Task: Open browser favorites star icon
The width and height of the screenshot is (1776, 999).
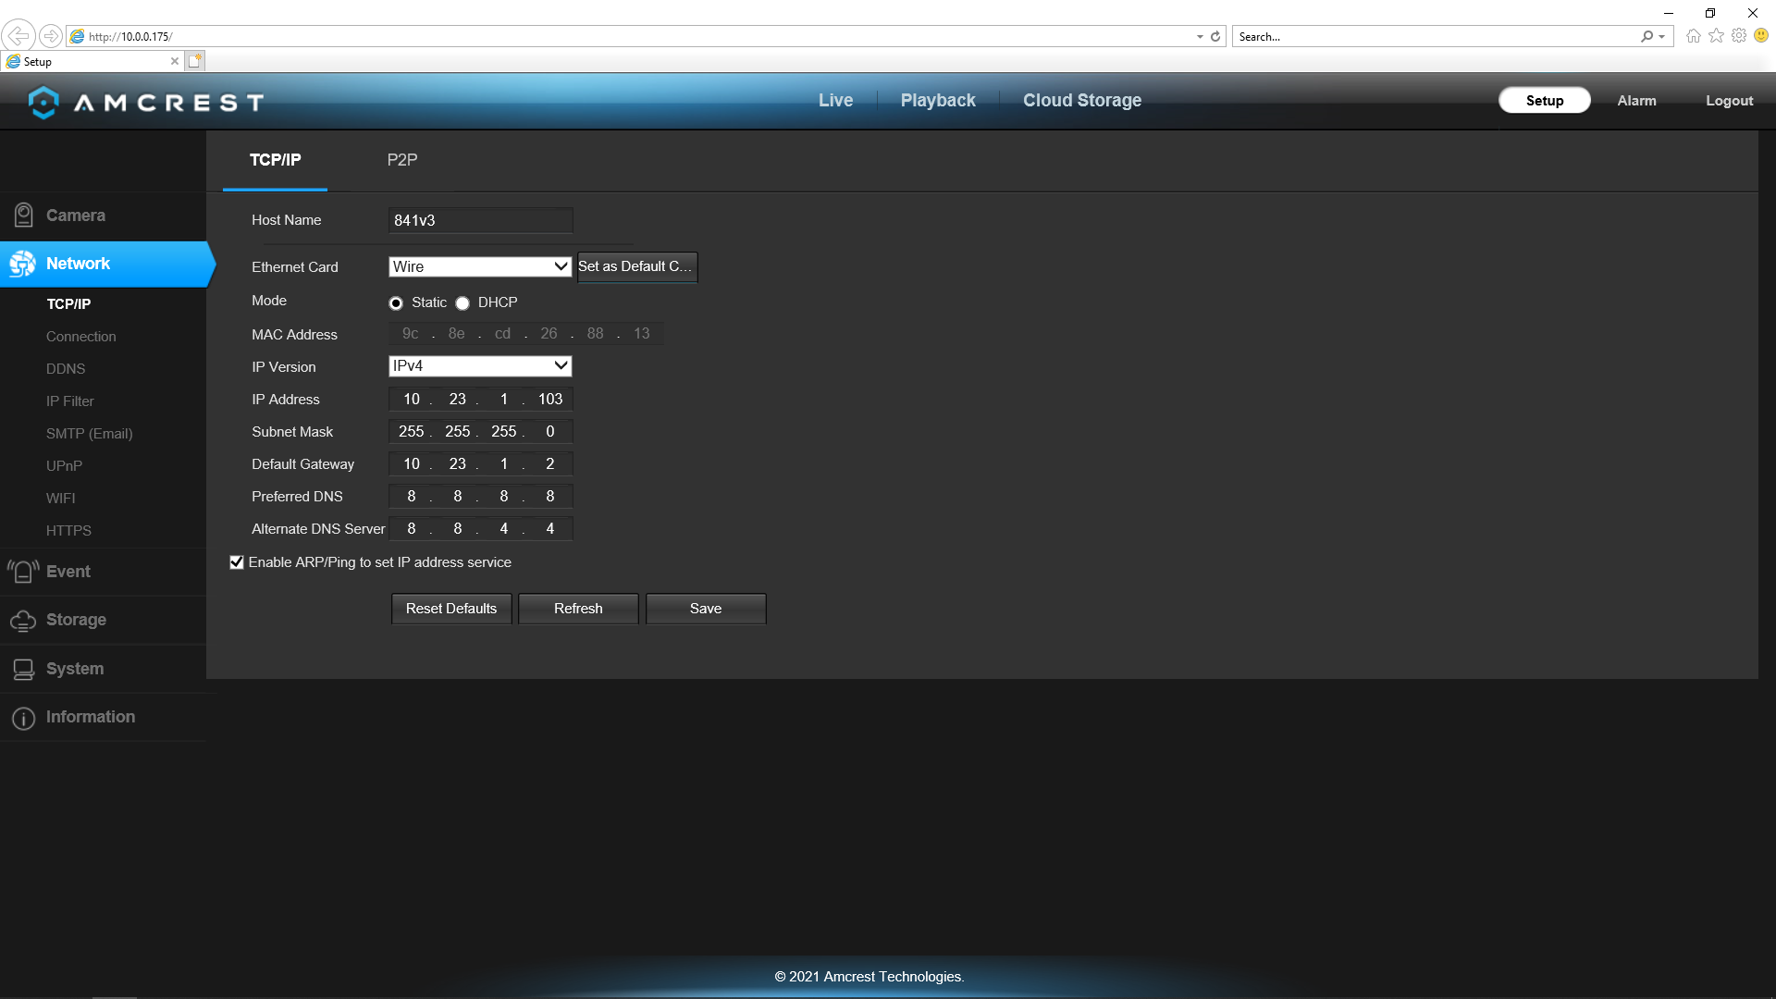Action: tap(1716, 36)
